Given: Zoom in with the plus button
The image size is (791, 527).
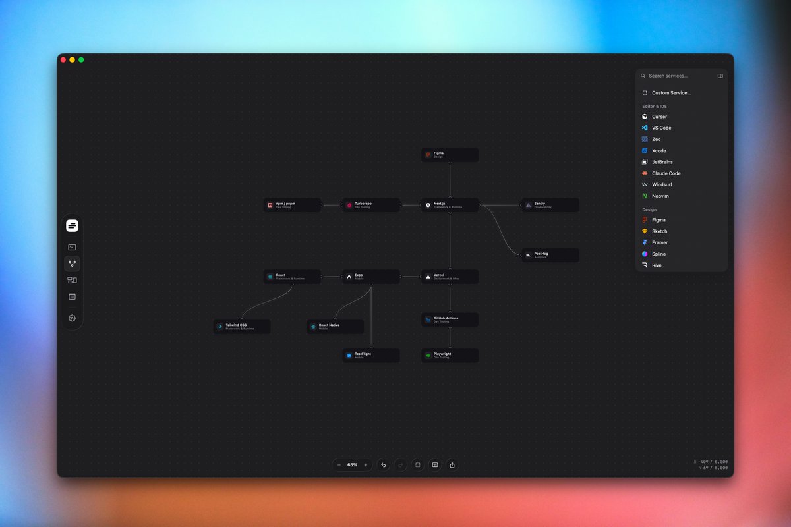Looking at the screenshot, I should pos(366,465).
